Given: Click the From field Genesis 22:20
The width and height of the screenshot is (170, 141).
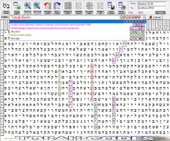Looking at the screenshot, I should pyautogui.click(x=152, y=4).
